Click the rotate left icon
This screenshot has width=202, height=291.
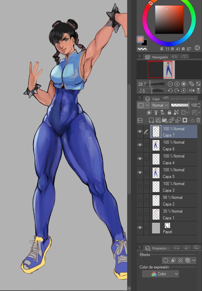click(x=170, y=90)
